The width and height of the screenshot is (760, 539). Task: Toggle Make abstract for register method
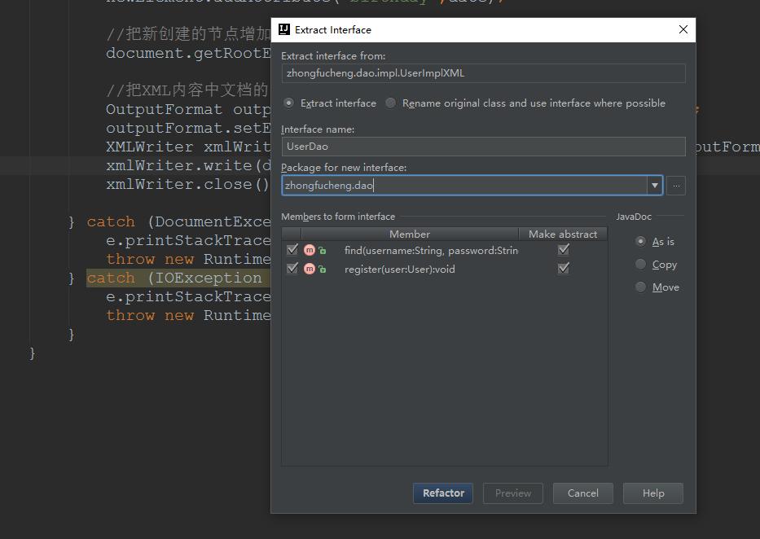[x=563, y=269]
